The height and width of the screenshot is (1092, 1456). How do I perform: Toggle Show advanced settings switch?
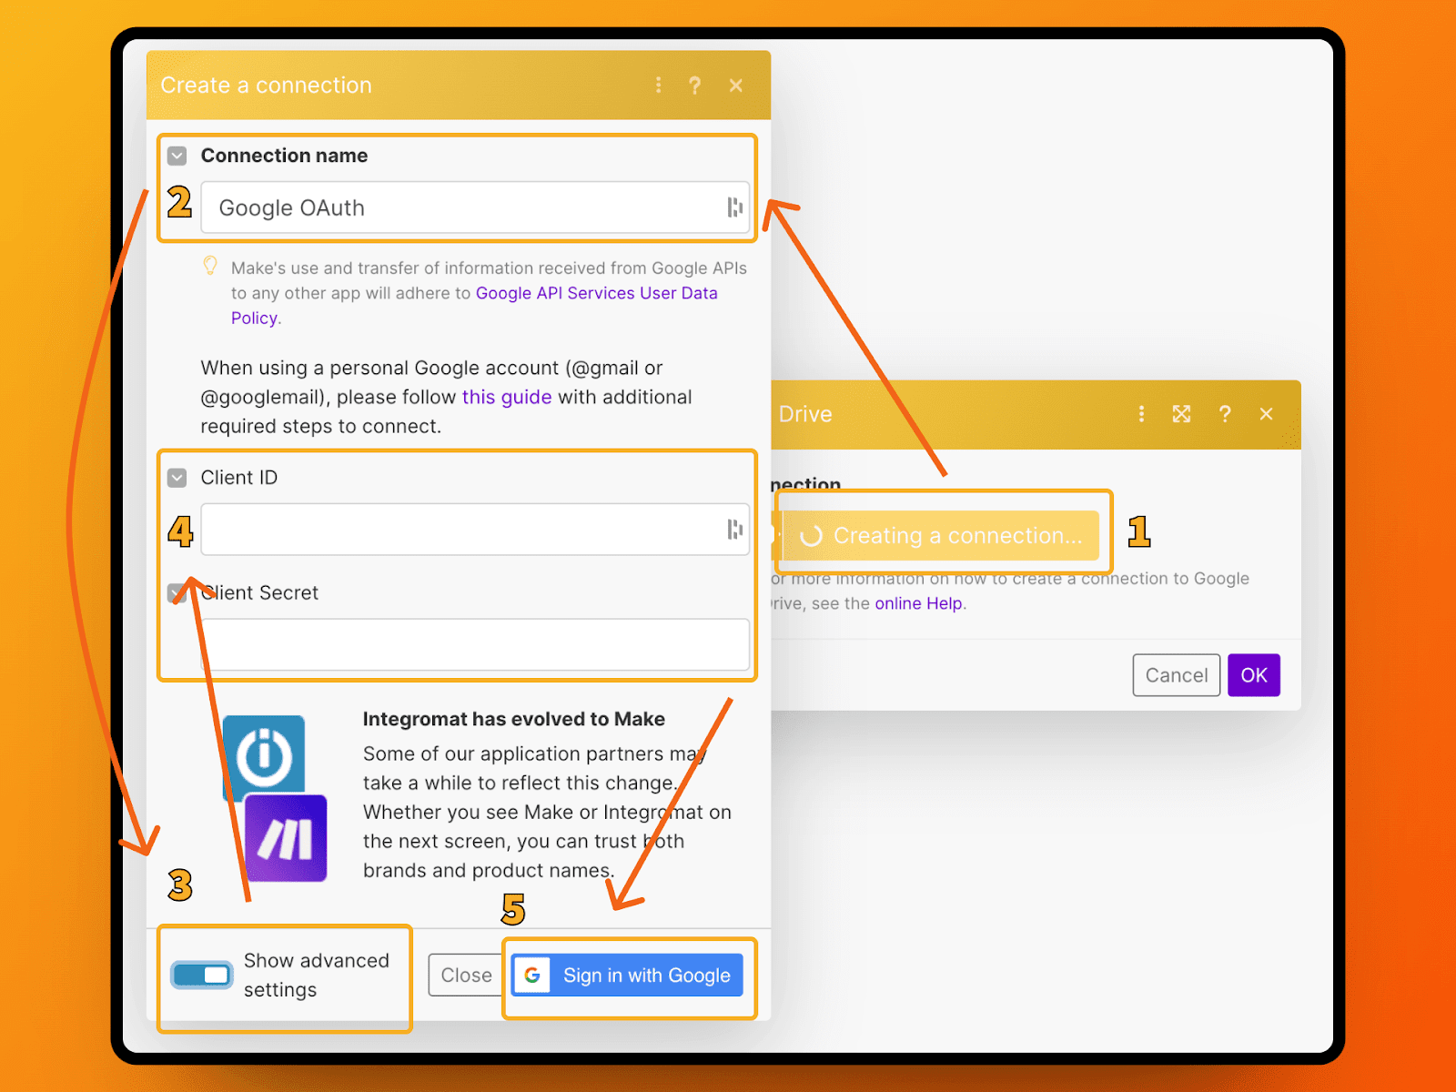coord(202,975)
